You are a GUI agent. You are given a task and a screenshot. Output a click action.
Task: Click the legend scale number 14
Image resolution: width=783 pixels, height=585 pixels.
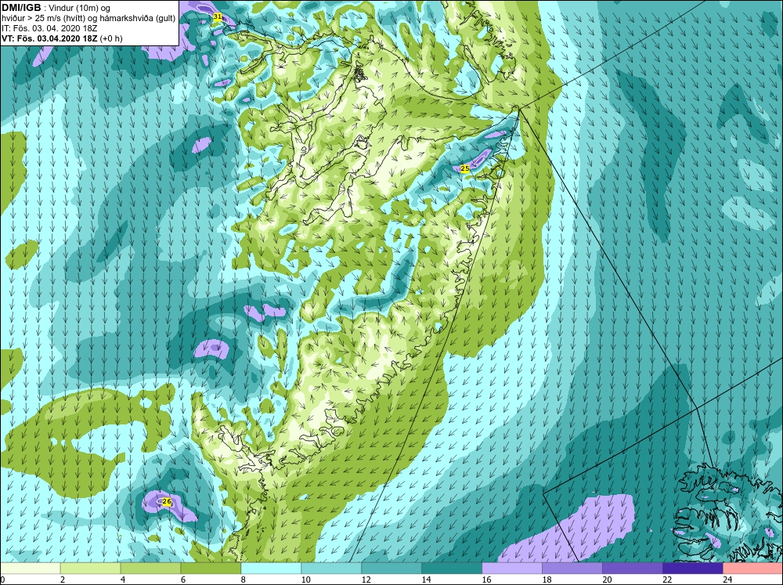(x=427, y=580)
